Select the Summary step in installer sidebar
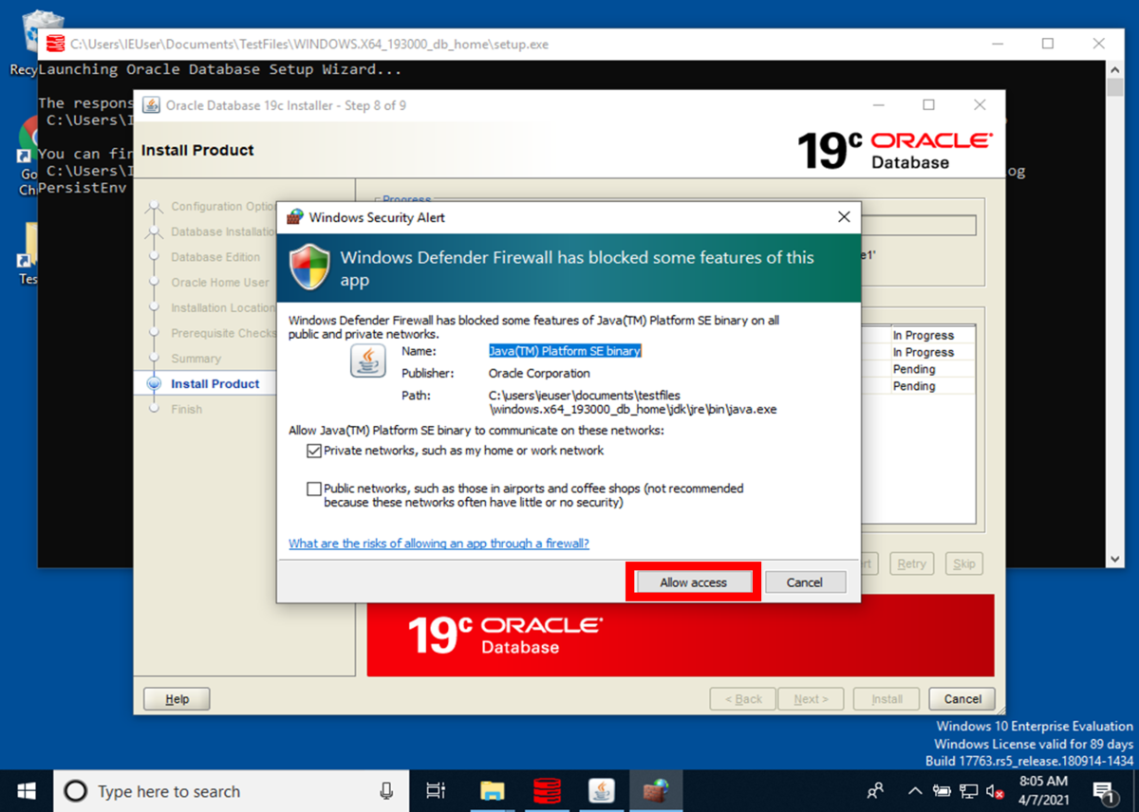 click(x=197, y=359)
